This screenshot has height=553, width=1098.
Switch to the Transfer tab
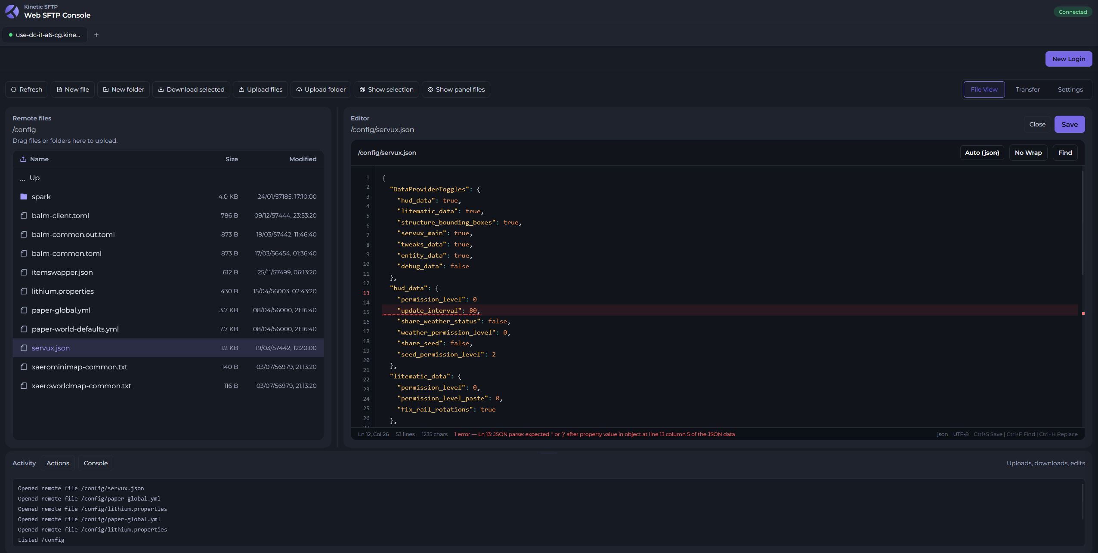1027,89
